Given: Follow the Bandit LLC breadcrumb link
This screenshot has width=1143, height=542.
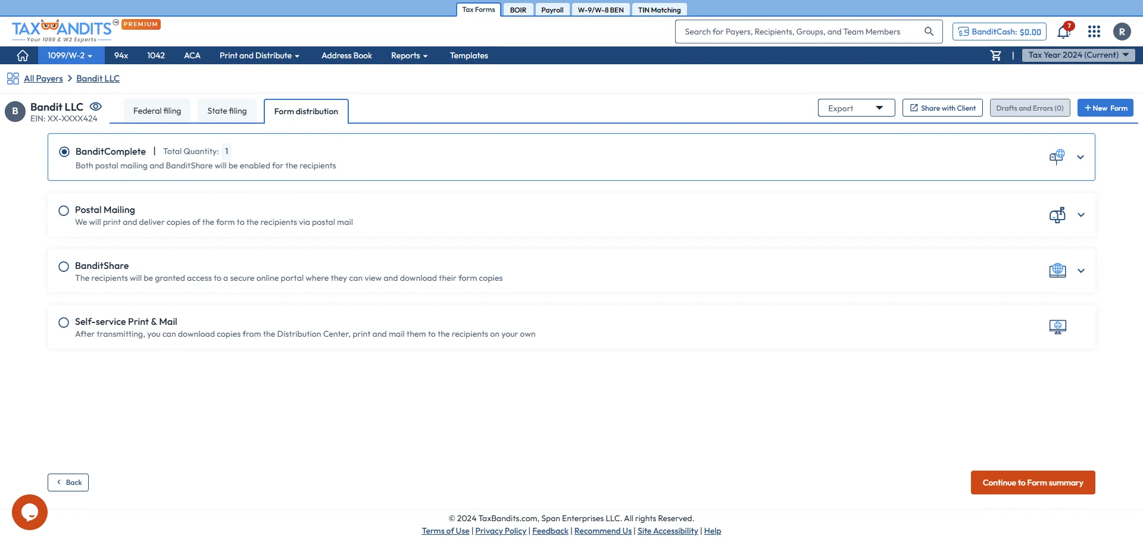Looking at the screenshot, I should (98, 79).
